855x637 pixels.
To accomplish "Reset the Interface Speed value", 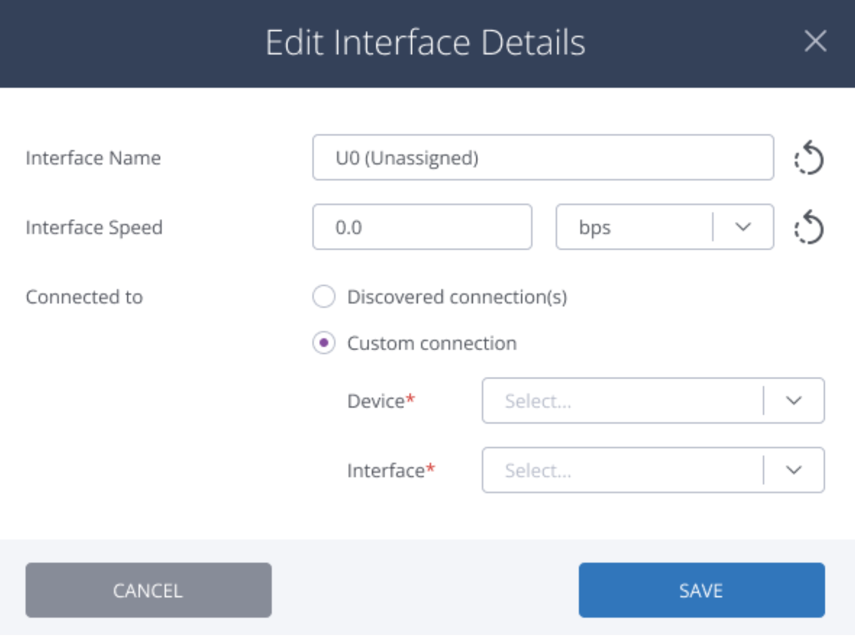I will [809, 227].
